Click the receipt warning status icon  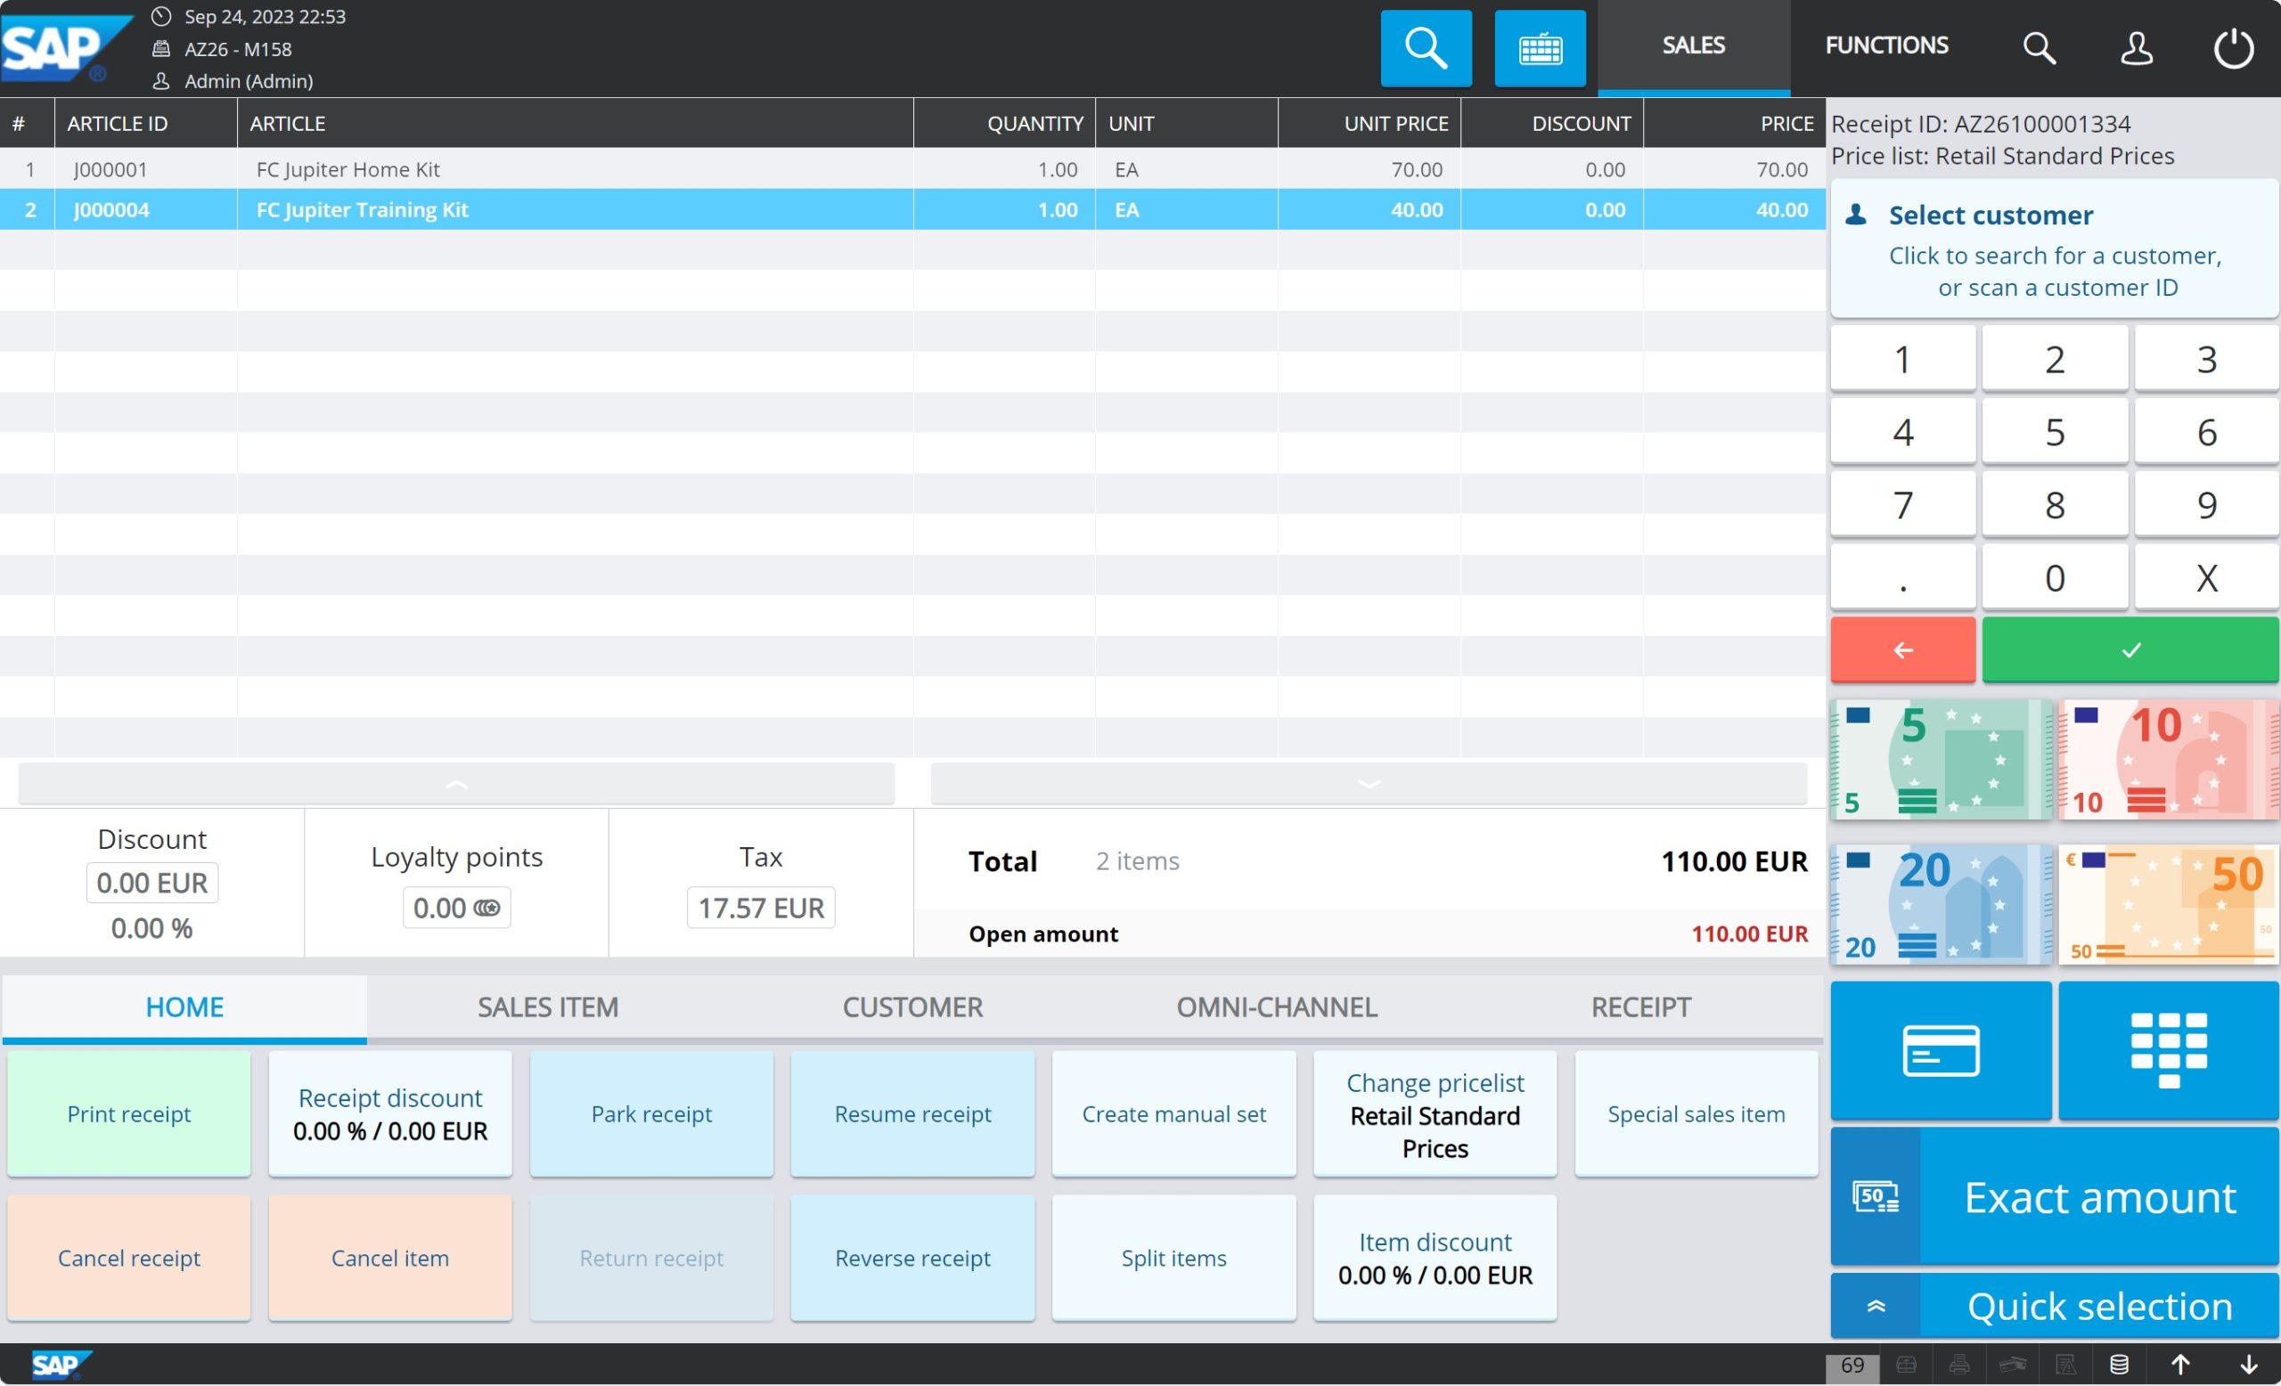pos(2065,1366)
